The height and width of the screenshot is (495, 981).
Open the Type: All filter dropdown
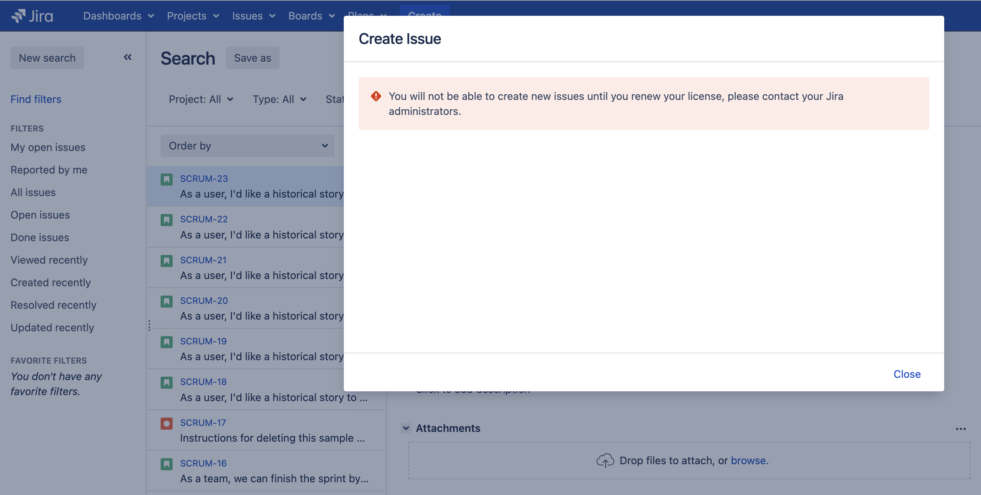coord(279,99)
